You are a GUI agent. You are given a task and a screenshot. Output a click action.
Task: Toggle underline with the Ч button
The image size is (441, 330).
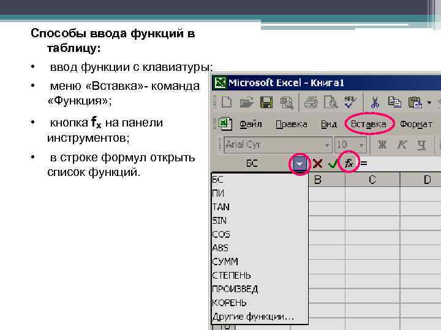click(421, 145)
